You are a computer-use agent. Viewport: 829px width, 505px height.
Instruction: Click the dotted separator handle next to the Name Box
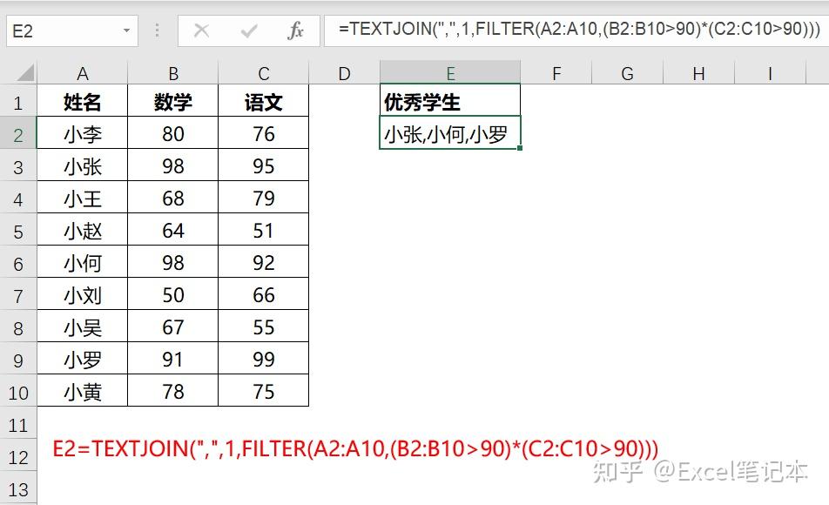point(155,30)
